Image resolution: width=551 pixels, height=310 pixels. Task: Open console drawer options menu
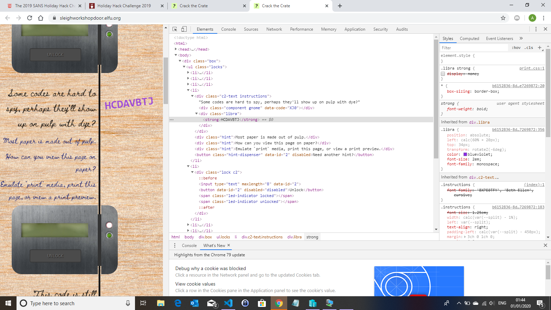pyautogui.click(x=175, y=245)
